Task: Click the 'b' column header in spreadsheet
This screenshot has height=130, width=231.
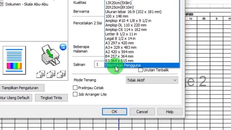Action: tap(217, 18)
